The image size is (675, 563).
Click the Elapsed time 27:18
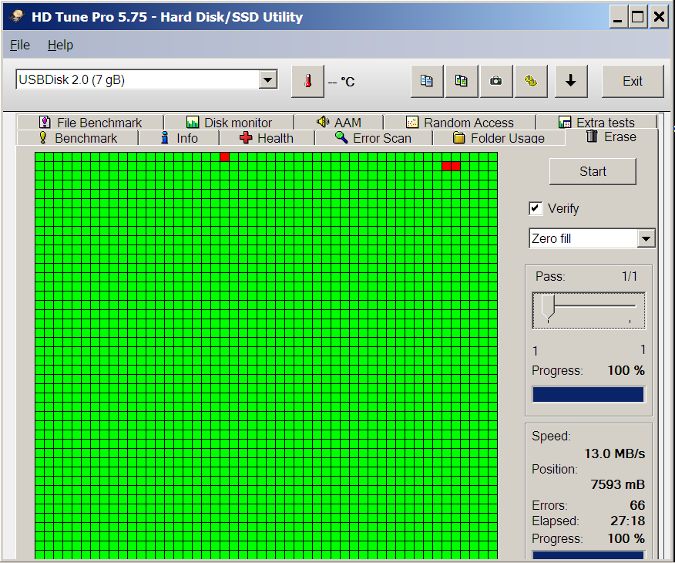(x=628, y=521)
